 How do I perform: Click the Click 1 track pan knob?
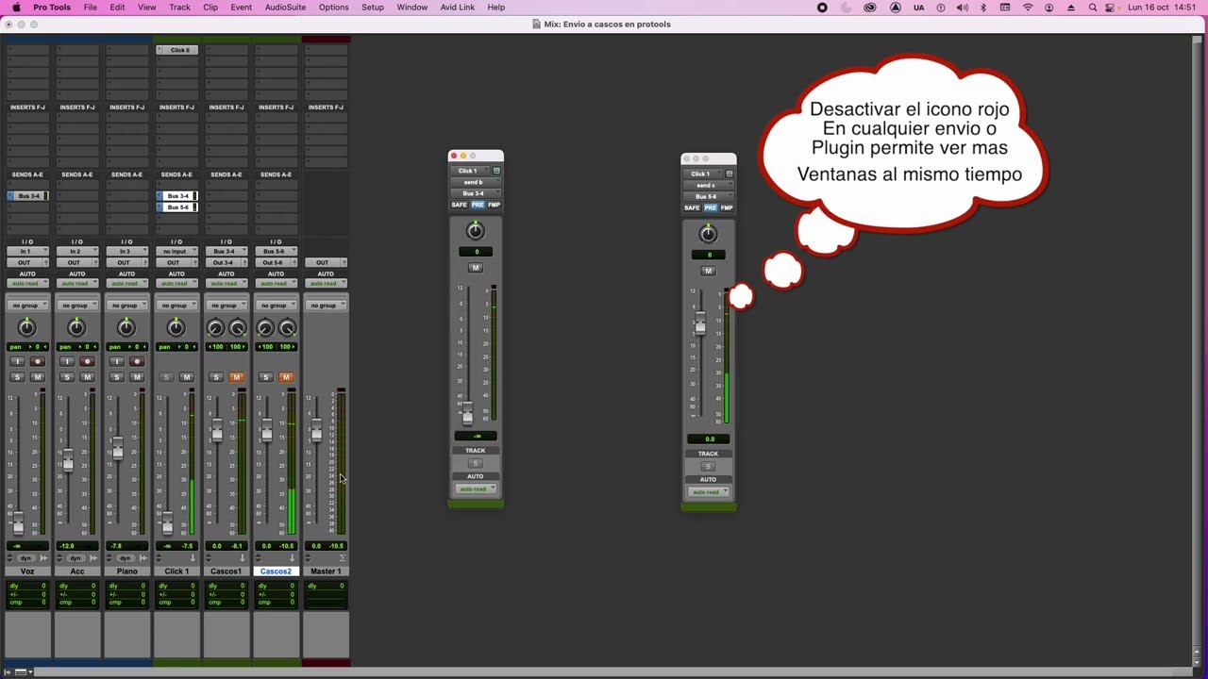pos(176,327)
